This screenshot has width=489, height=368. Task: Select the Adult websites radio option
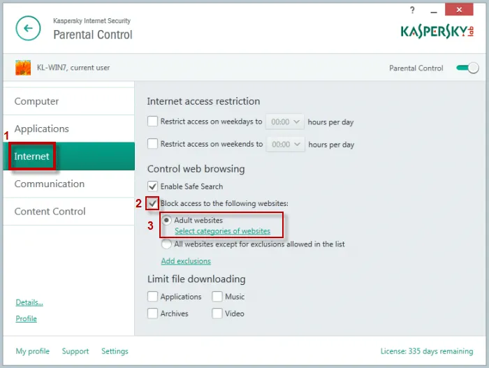point(166,220)
